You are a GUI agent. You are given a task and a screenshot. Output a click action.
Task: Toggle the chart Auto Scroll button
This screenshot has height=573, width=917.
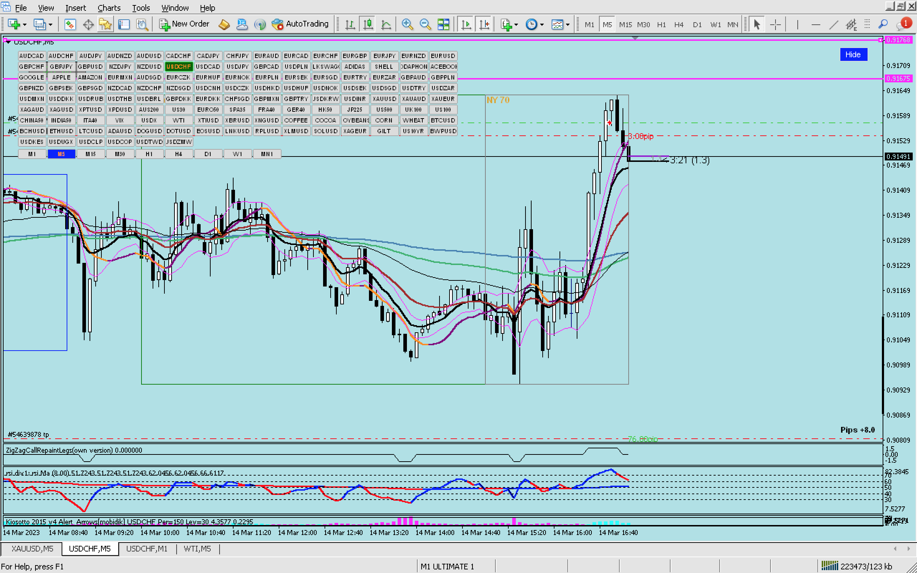click(466, 24)
